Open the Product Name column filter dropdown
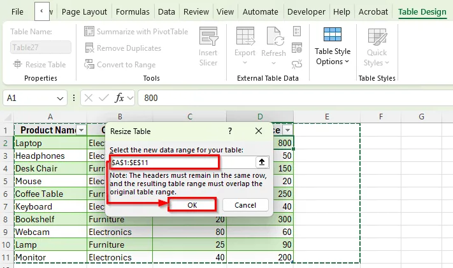The image size is (453, 268). click(x=82, y=130)
